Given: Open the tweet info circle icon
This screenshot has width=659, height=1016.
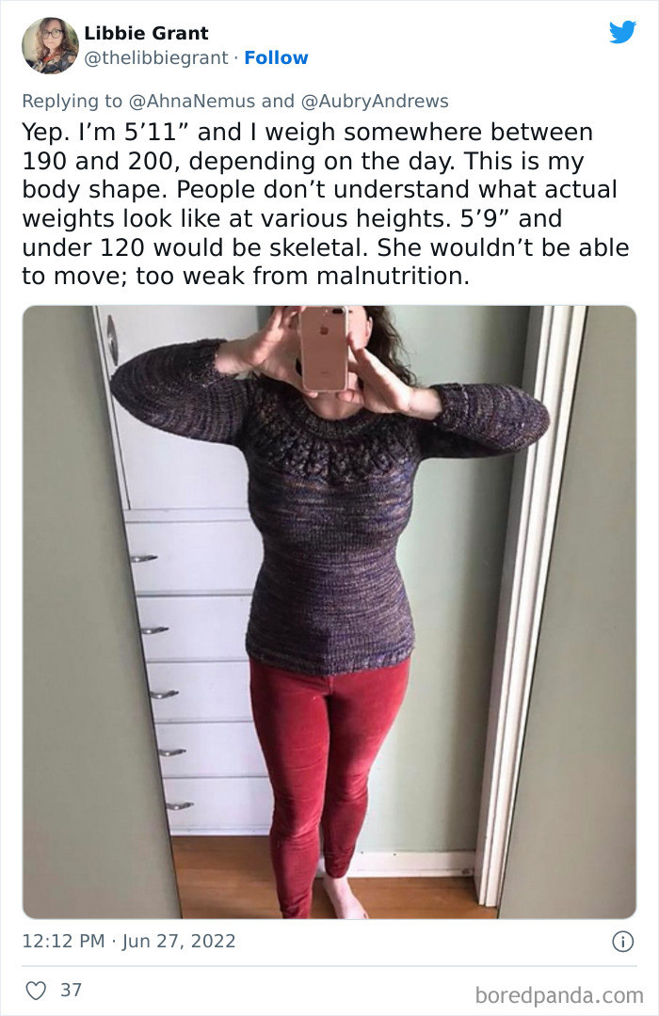Looking at the screenshot, I should coord(622,941).
